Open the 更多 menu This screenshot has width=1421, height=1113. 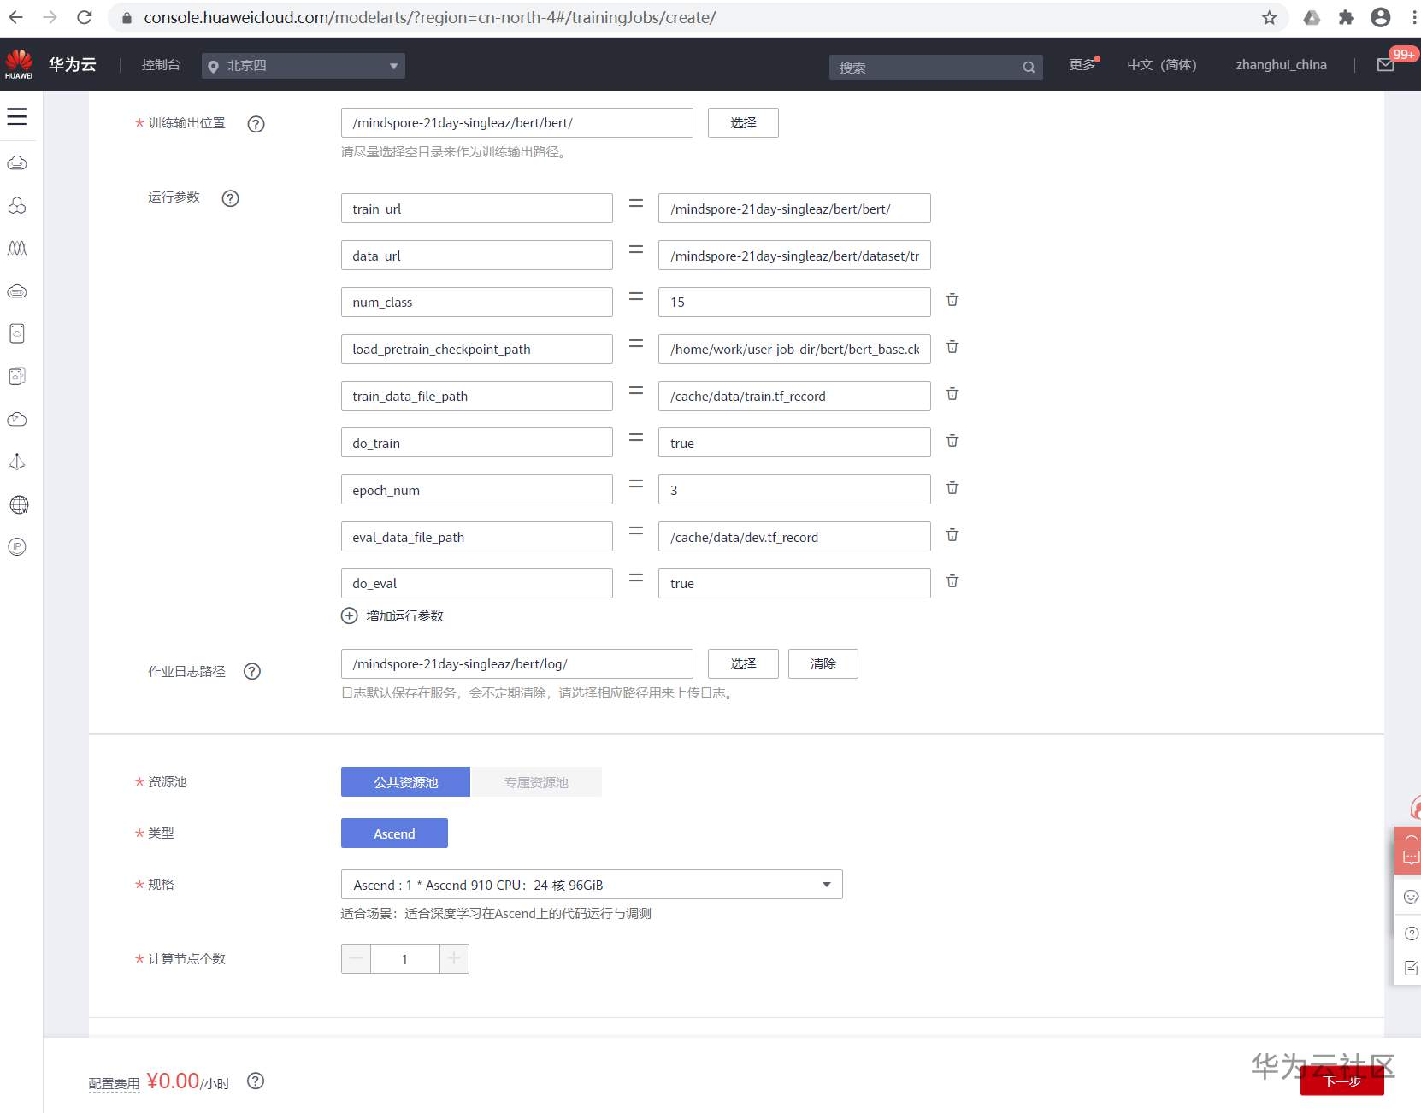coord(1082,65)
